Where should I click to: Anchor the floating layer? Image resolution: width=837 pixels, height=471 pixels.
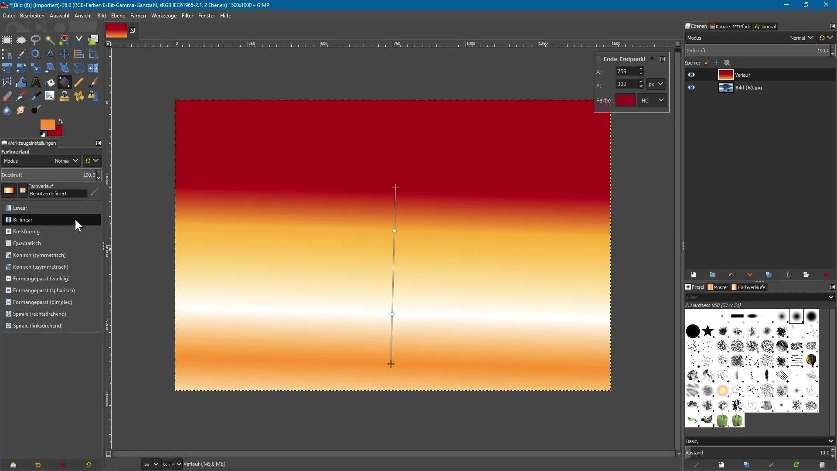pyautogui.click(x=787, y=275)
